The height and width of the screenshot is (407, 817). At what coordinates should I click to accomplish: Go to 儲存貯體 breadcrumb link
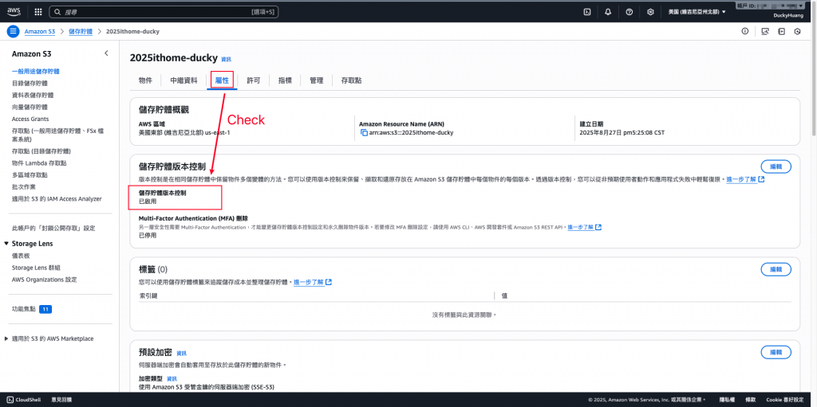click(81, 31)
